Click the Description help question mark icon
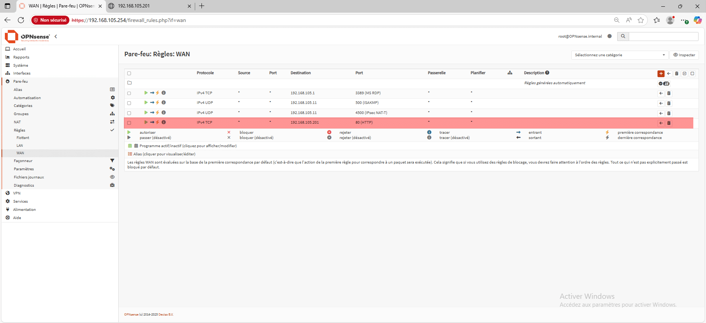This screenshot has width=706, height=323. pyautogui.click(x=547, y=73)
